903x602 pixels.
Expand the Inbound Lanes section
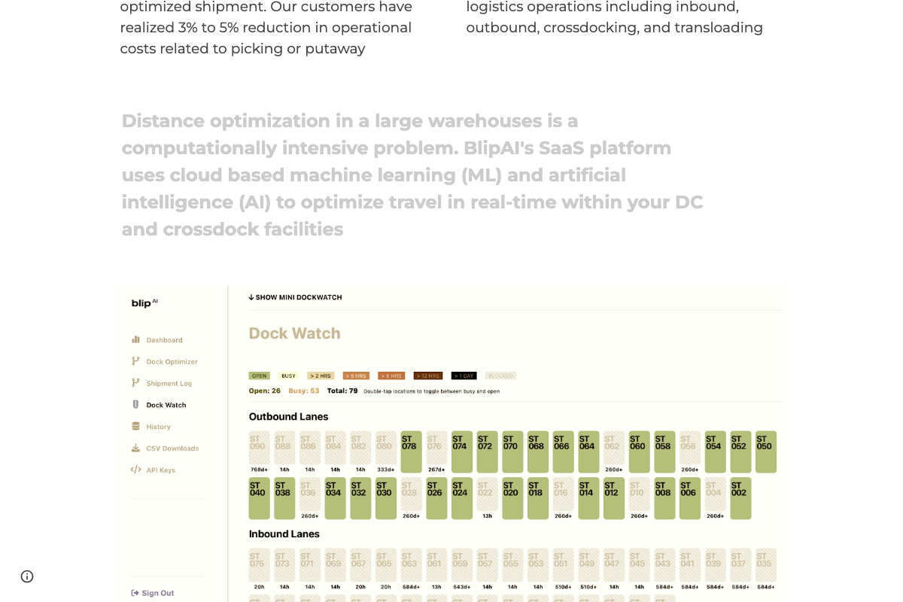pyautogui.click(x=284, y=534)
